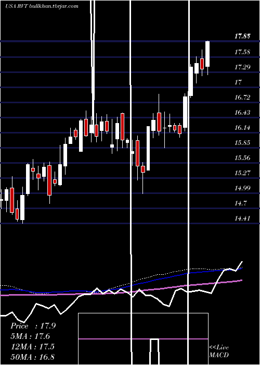Click the '50MA : 16.8' readout
The width and height of the screenshot is (260, 365).
point(32,357)
